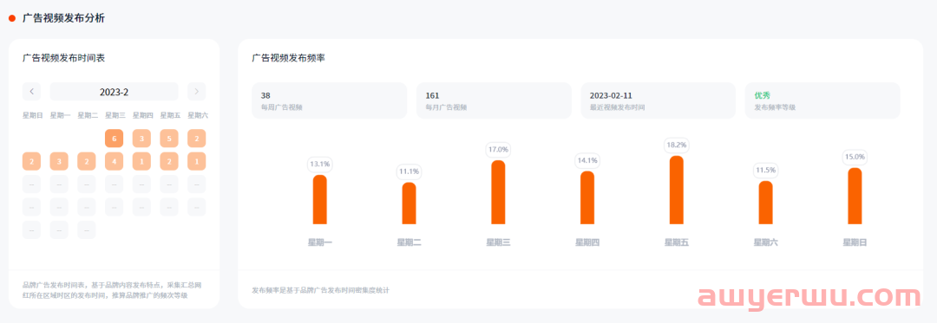Open the 2023-2 month selector
This screenshot has height=323, width=937.
(115, 92)
